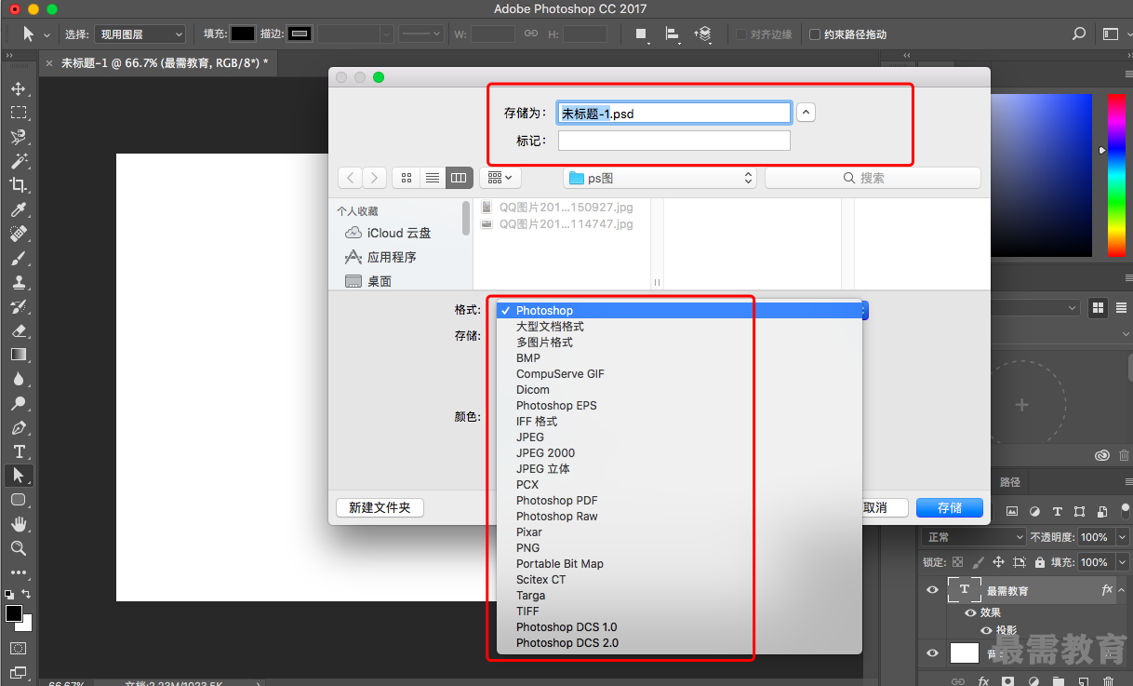The width and height of the screenshot is (1133, 686).
Task: Click the search magnifier in options bar
Action: click(x=1078, y=34)
